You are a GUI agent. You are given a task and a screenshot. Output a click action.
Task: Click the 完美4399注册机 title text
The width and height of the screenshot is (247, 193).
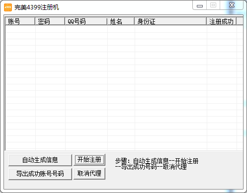pyautogui.click(x=37, y=7)
